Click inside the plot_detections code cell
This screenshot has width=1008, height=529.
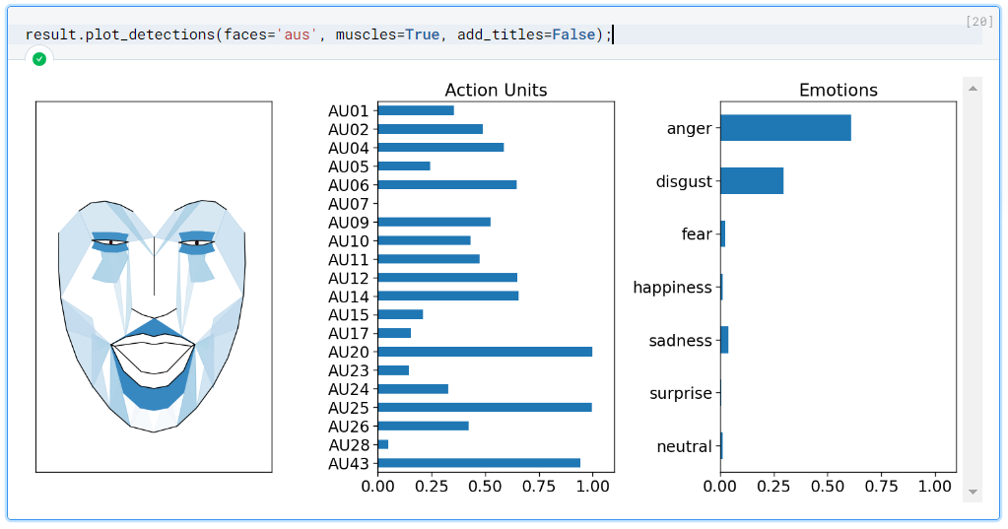coord(690,34)
